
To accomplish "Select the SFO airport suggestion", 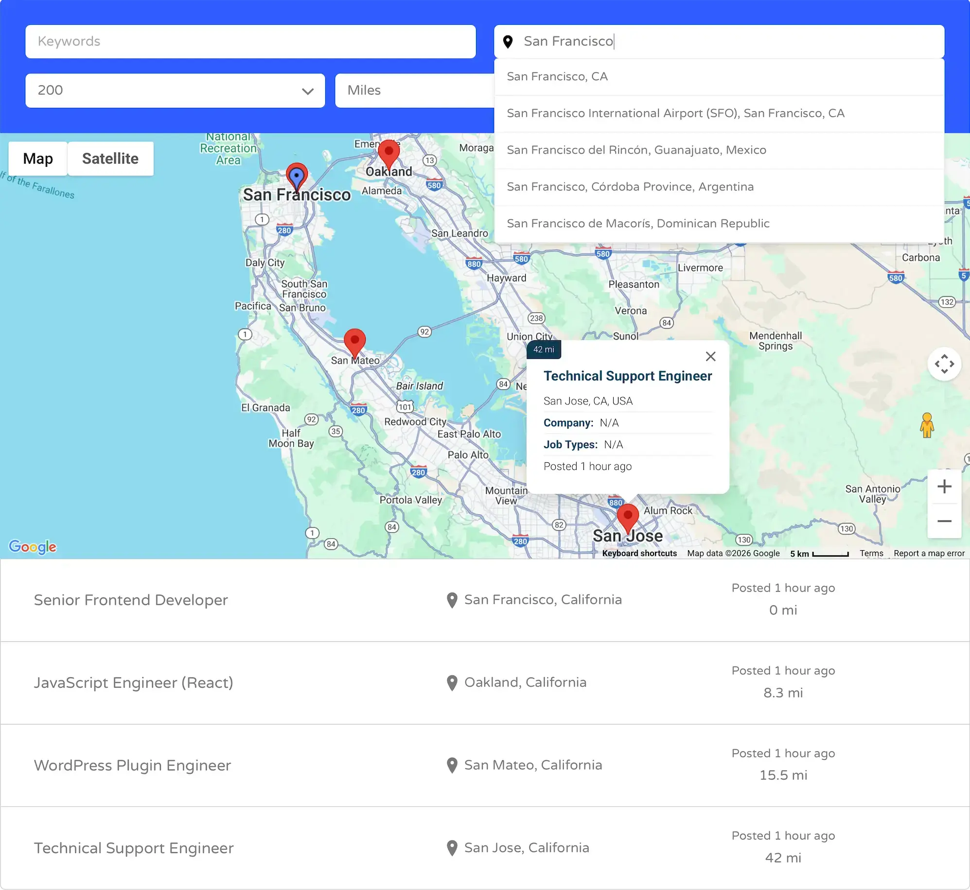I will pos(675,113).
